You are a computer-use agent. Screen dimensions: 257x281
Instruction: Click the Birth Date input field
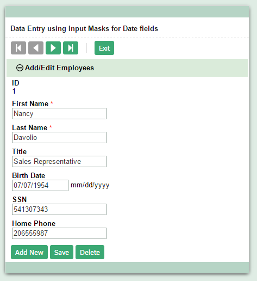[x=40, y=185]
